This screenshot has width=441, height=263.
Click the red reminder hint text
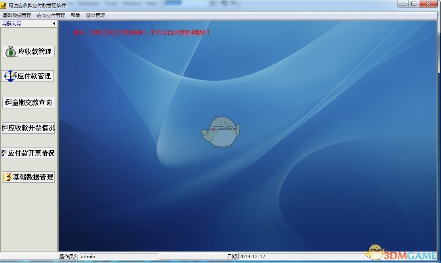click(x=141, y=32)
